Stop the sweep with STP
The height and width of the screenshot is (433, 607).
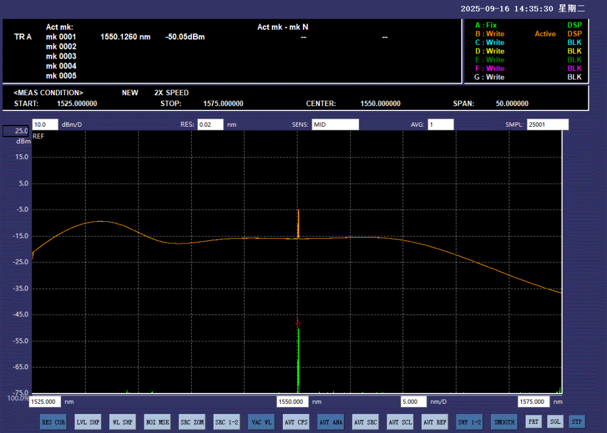click(x=577, y=421)
